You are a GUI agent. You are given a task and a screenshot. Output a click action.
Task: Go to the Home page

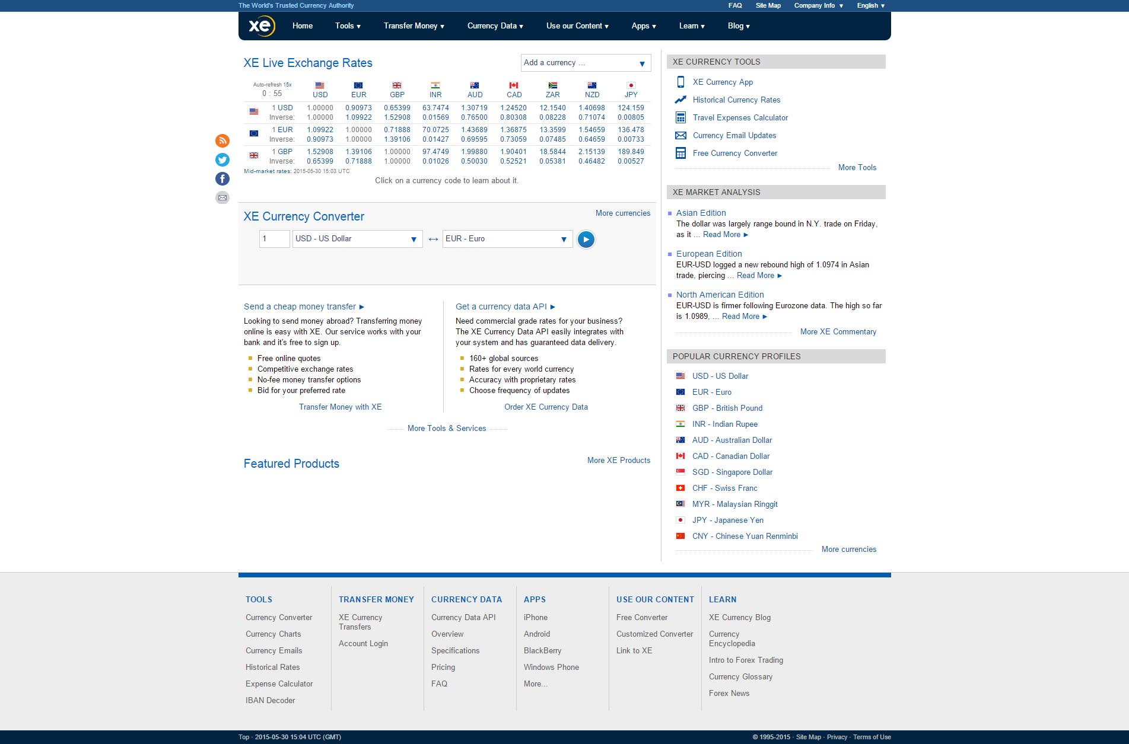point(303,26)
